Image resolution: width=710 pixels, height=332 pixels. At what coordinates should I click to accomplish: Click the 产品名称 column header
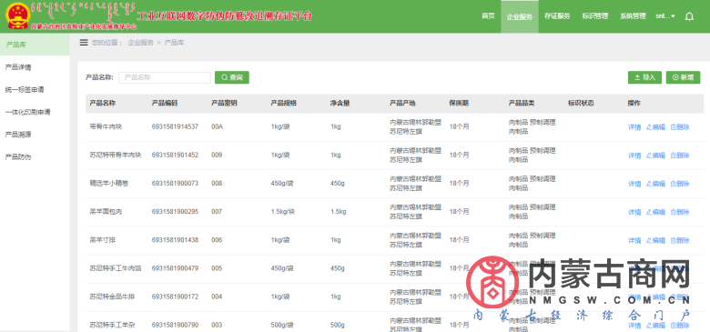point(102,103)
